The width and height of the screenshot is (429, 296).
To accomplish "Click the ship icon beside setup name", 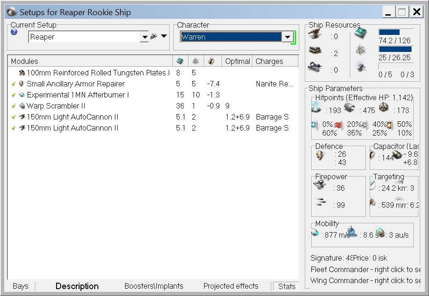I will point(154,36).
